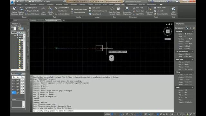Click Reset Text in Dimension panel
The height and width of the screenshot is (116, 206).
(x=138, y=8)
